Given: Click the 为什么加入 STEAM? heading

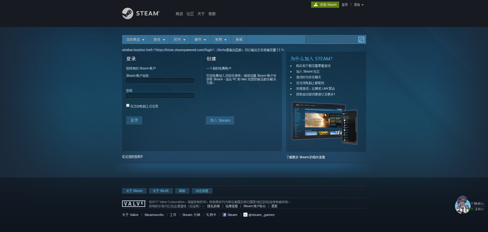Looking at the screenshot, I should (311, 59).
